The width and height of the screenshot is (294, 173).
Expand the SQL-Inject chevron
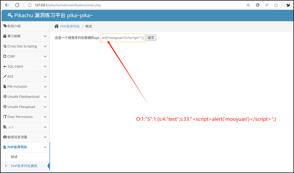pos(45,67)
